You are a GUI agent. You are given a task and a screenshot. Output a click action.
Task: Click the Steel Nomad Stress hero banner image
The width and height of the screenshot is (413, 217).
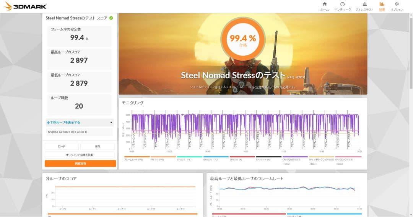[x=243, y=54]
